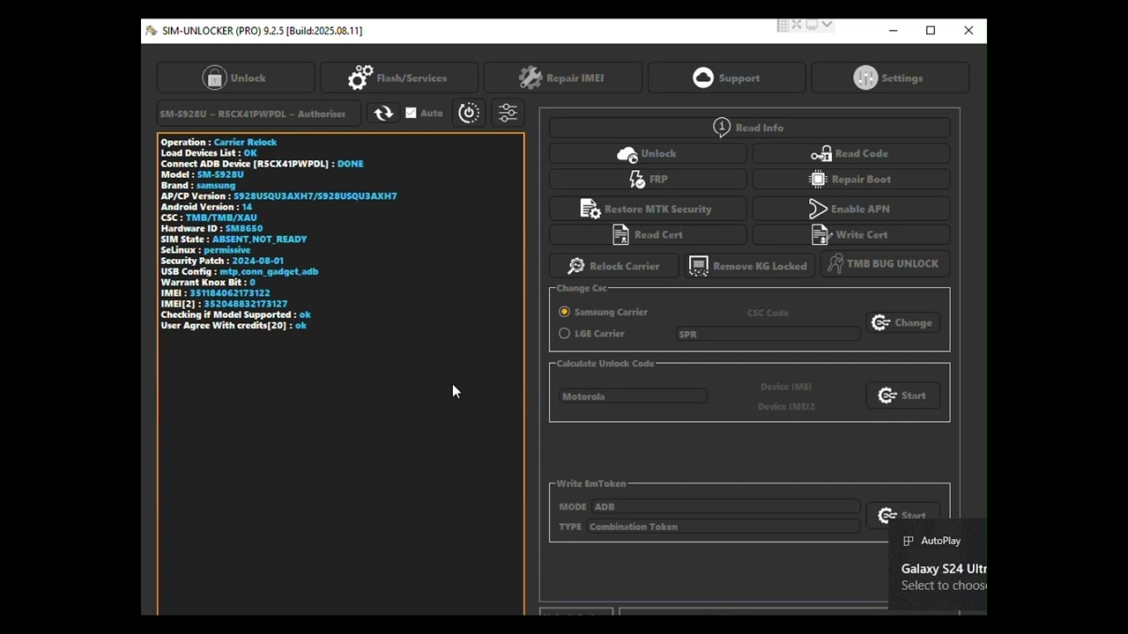Click the Read Cert button
This screenshot has height=634, width=1128.
[x=648, y=234]
